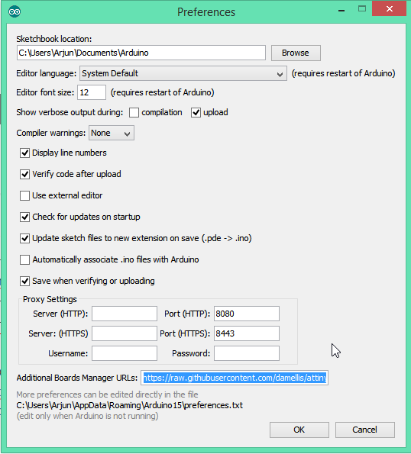Select the Server (HTTP) proxy field

pos(125,314)
